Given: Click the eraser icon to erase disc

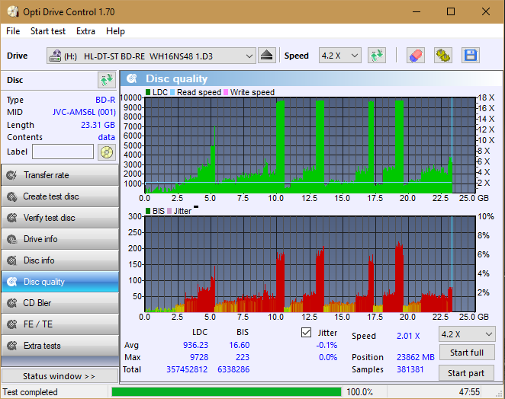Looking at the screenshot, I should pyautogui.click(x=415, y=56).
